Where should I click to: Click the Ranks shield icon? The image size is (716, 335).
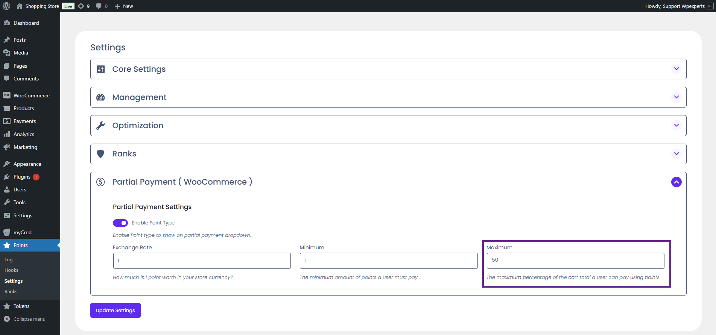coord(101,154)
